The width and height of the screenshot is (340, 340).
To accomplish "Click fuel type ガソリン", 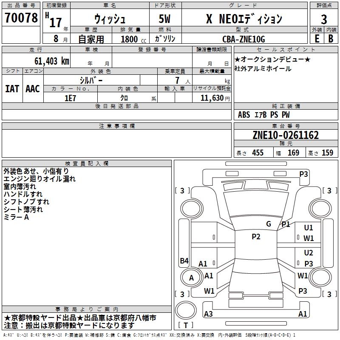I will [x=165, y=39].
